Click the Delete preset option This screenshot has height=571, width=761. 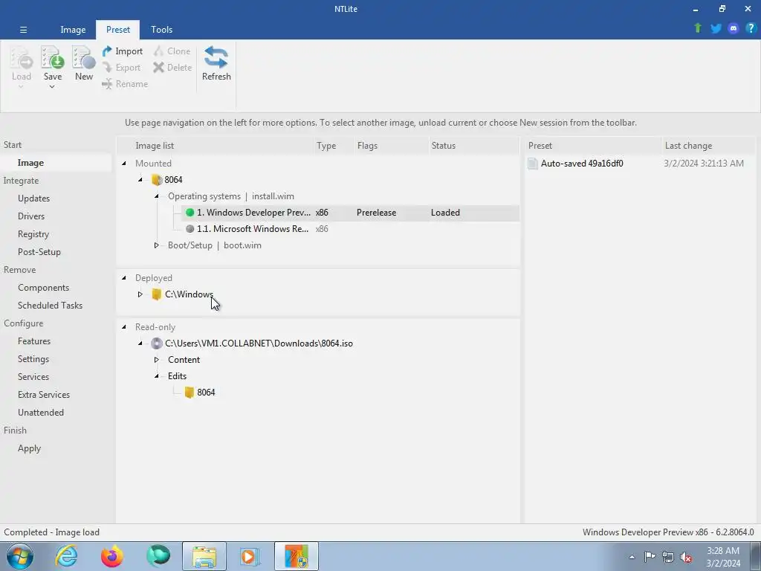tap(172, 68)
